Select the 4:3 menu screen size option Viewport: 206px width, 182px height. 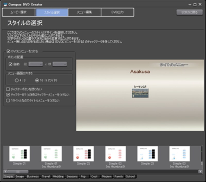(17, 80)
